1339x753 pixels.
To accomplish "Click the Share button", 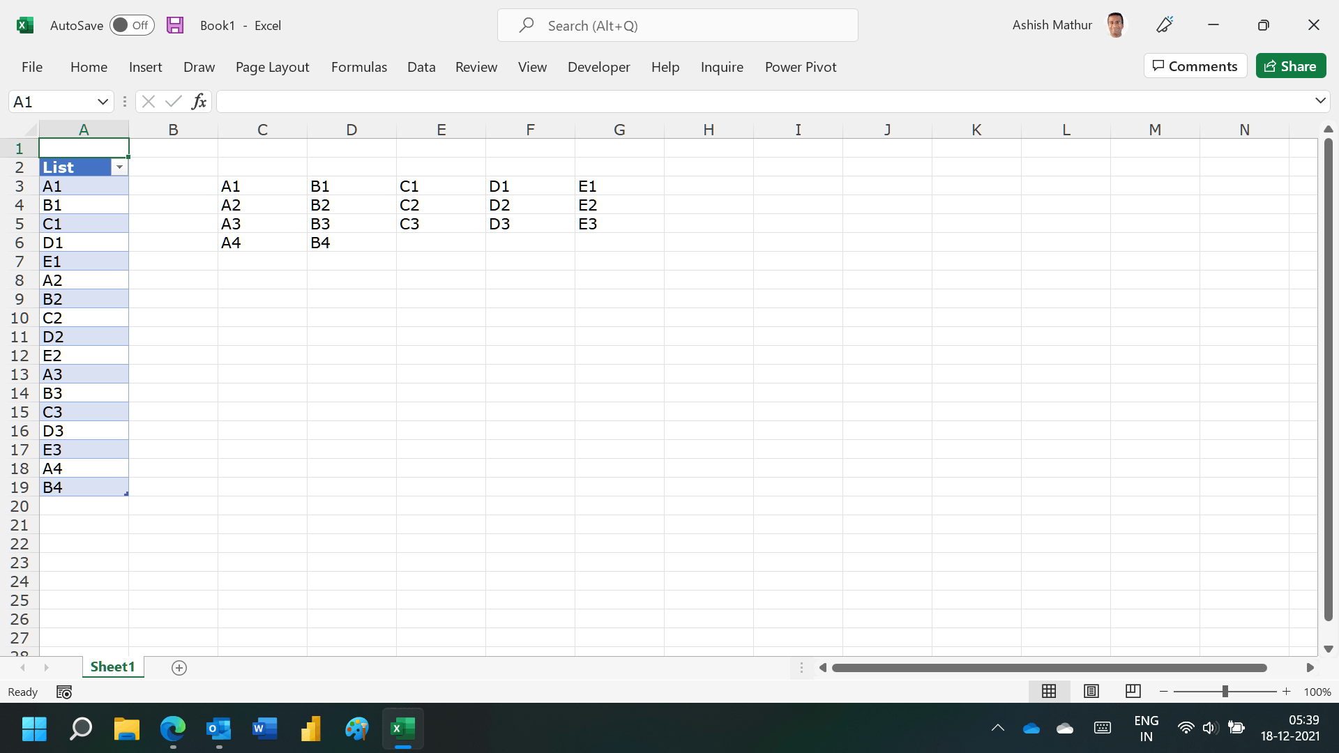I will (x=1291, y=66).
